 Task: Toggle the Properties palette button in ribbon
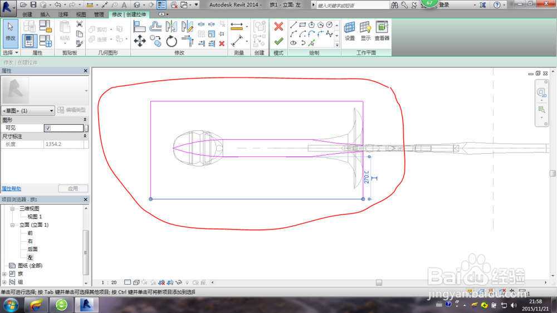point(29,41)
